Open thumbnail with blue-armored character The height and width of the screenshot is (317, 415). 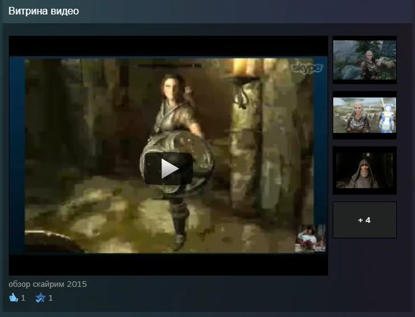[365, 115]
